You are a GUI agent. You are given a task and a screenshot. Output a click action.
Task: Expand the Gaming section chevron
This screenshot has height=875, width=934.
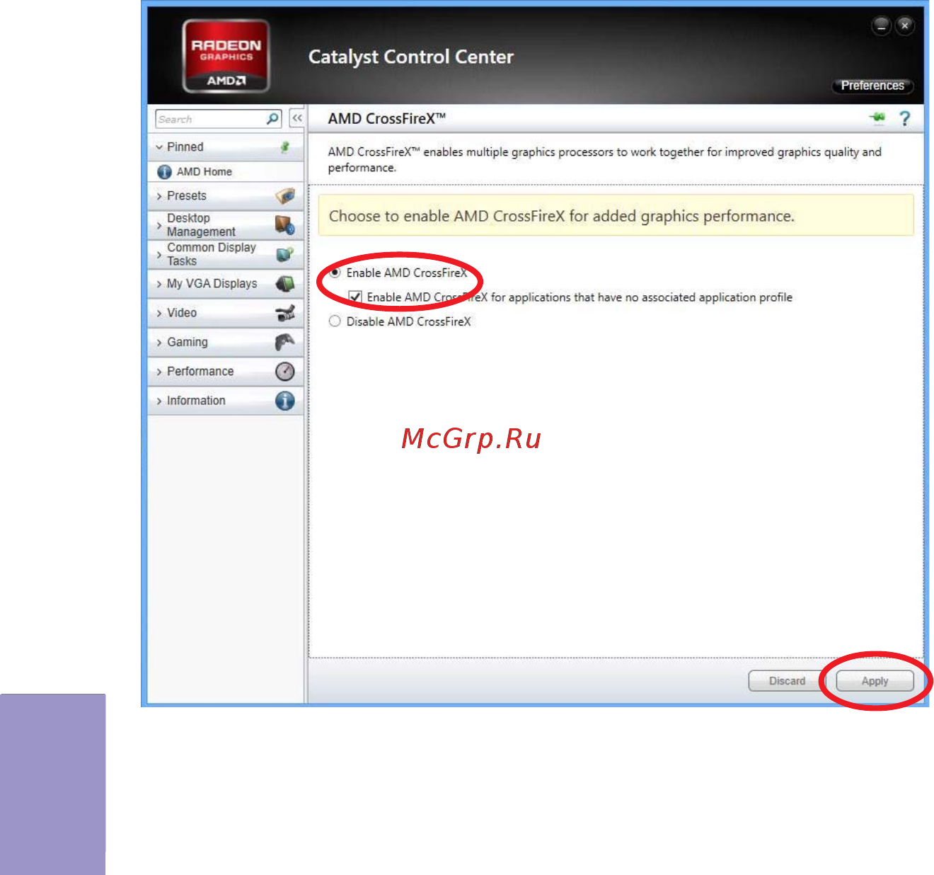pyautogui.click(x=159, y=343)
